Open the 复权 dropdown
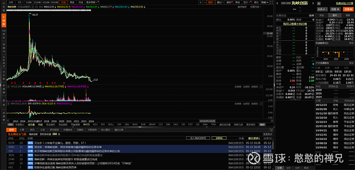The height and width of the screenshot is (170, 355). 211,2
